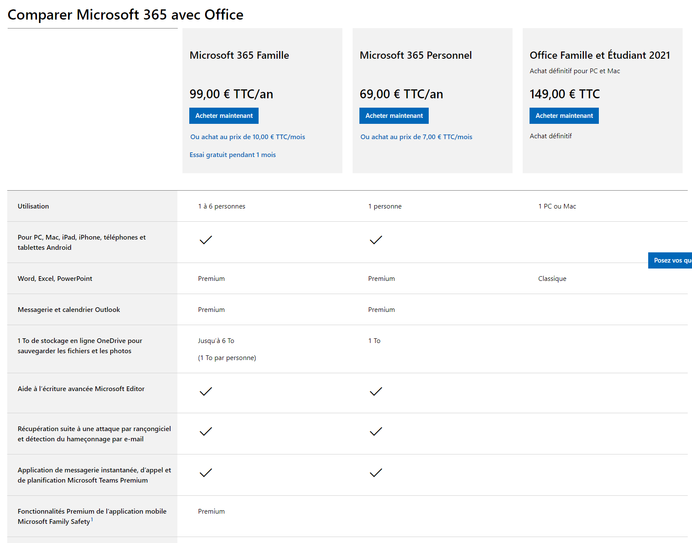692x543 pixels.
Task: Buy Office Famille et Étudiant 2021 now
Action: click(x=564, y=116)
